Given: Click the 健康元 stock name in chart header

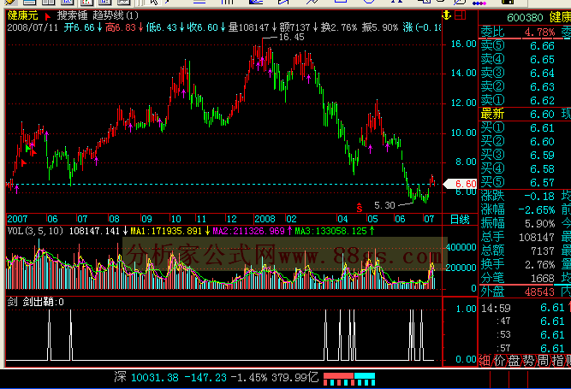Looking at the screenshot, I should click(x=22, y=15).
